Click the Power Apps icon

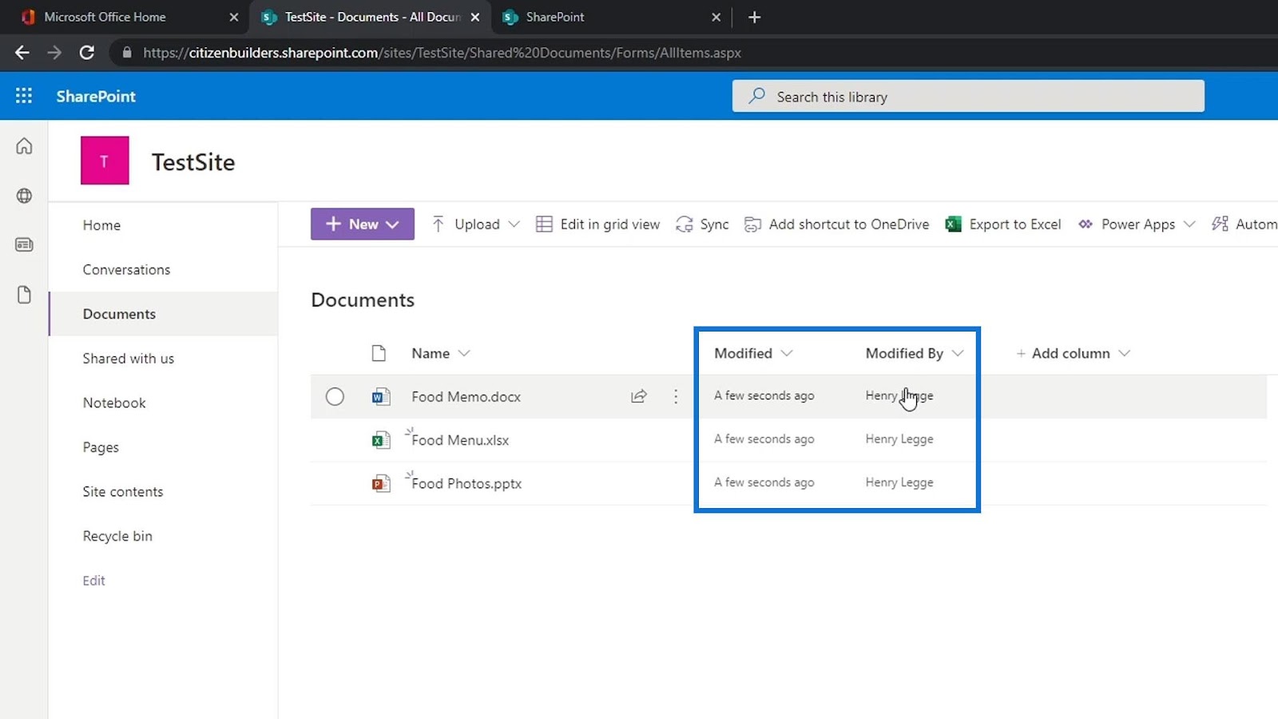[1085, 224]
